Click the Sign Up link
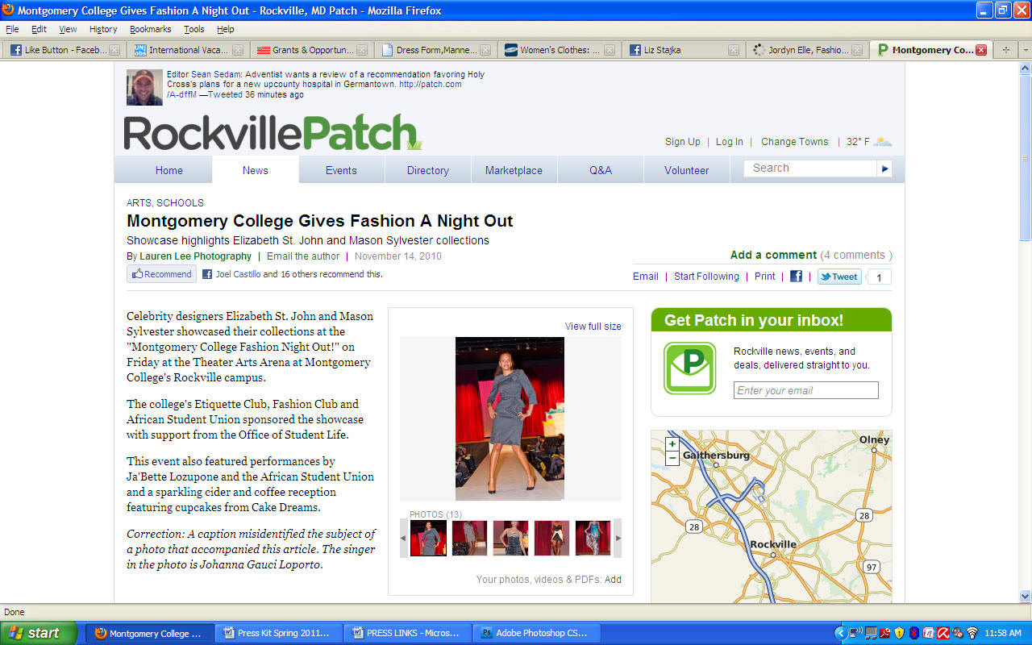The image size is (1032, 645). (683, 142)
